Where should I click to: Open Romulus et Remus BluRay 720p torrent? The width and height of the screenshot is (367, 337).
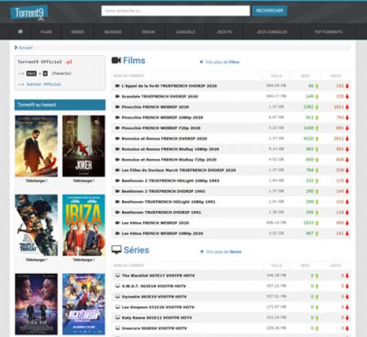click(x=169, y=160)
